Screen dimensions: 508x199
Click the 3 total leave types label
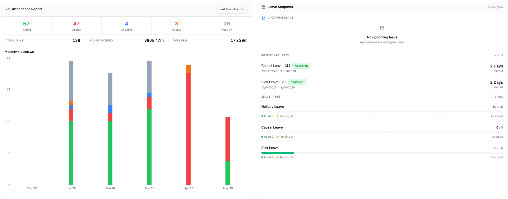pyautogui.click(x=499, y=97)
